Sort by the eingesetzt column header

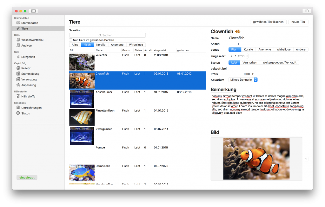[x=165, y=50]
